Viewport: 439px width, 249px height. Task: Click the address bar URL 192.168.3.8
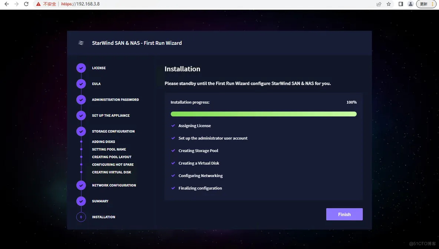pos(80,4)
